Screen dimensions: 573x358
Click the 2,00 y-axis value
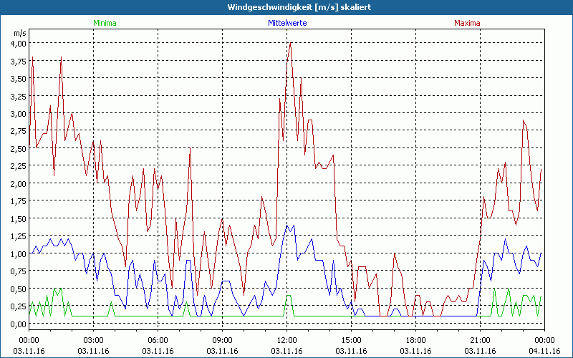tap(17, 183)
